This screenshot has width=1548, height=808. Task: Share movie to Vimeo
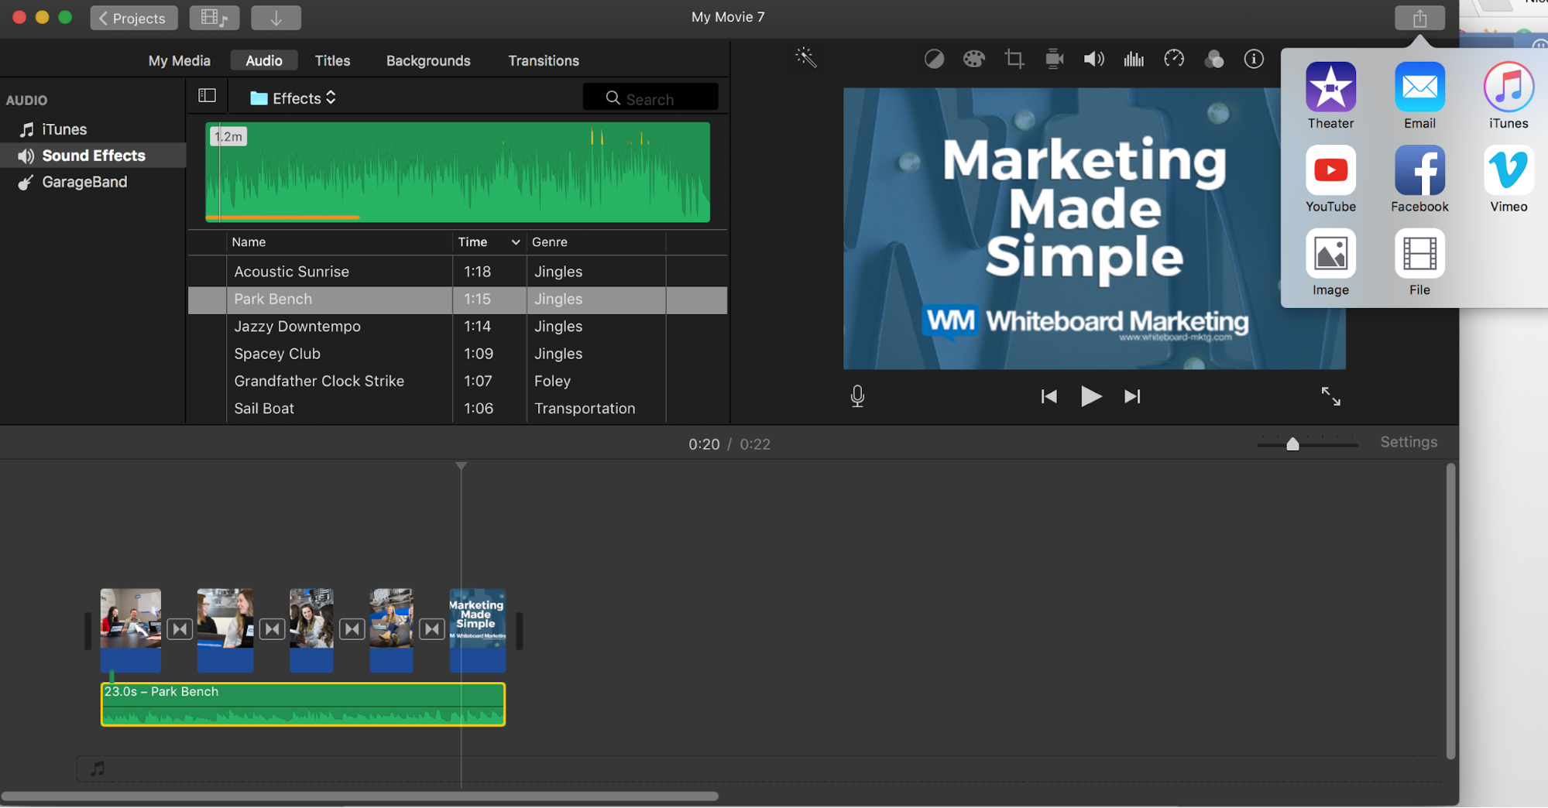(1509, 179)
